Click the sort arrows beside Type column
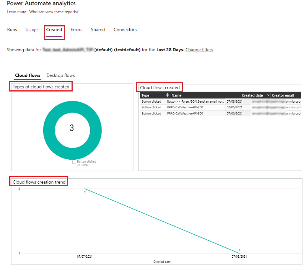The width and height of the screenshot is (306, 268). [167, 95]
